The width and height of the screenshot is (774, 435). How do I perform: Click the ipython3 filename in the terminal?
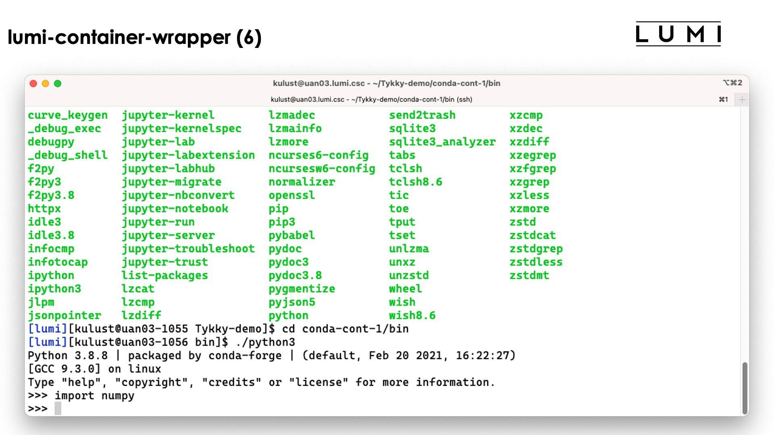(54, 289)
